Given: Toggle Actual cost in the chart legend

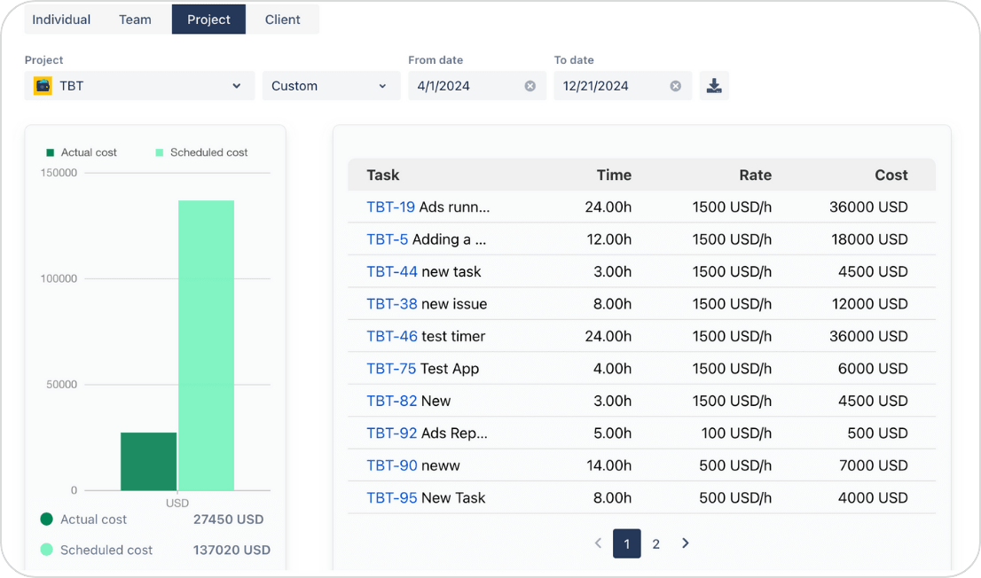Looking at the screenshot, I should tap(51, 152).
